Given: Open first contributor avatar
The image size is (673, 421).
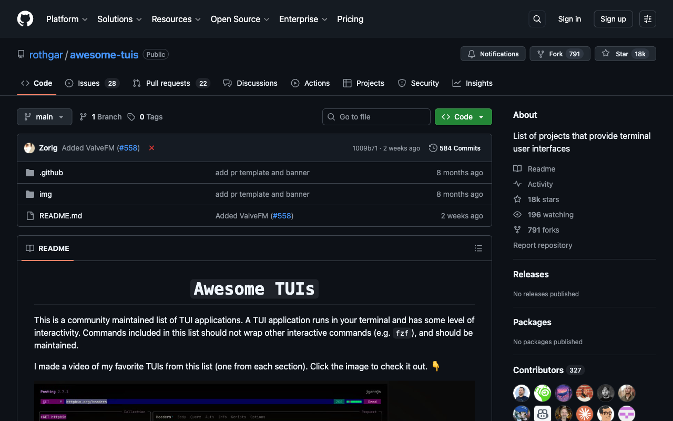Looking at the screenshot, I should coord(522,393).
